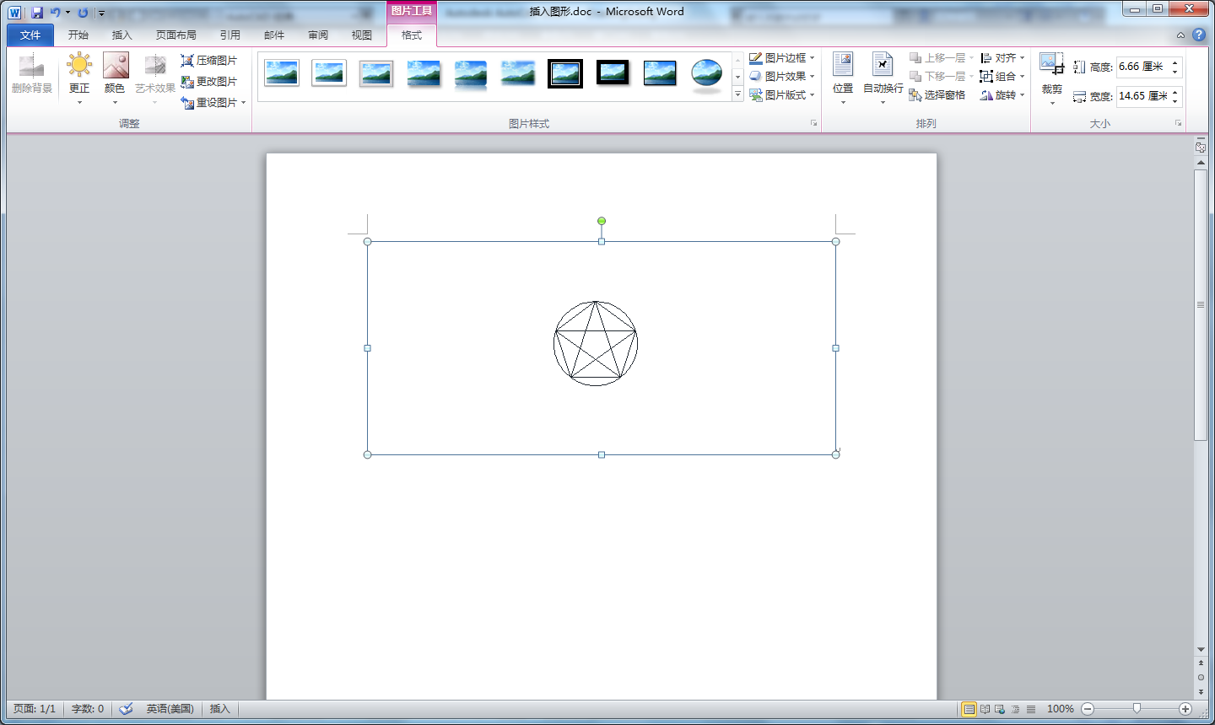
Task: Click the 颜色 (Color) picture icon
Action: pyautogui.click(x=116, y=66)
